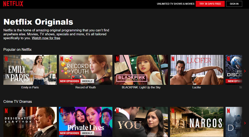The height and width of the screenshot is (137, 249).
Task: Click Netflix N icon on Lucifer card
Action: (x=173, y=59)
